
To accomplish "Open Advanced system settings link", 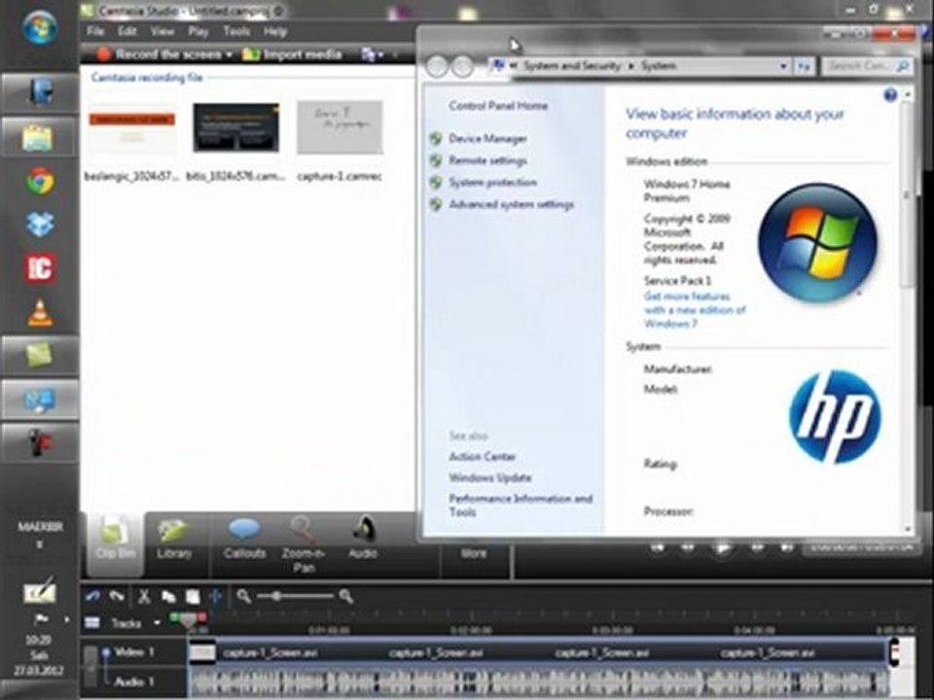I will [x=511, y=205].
